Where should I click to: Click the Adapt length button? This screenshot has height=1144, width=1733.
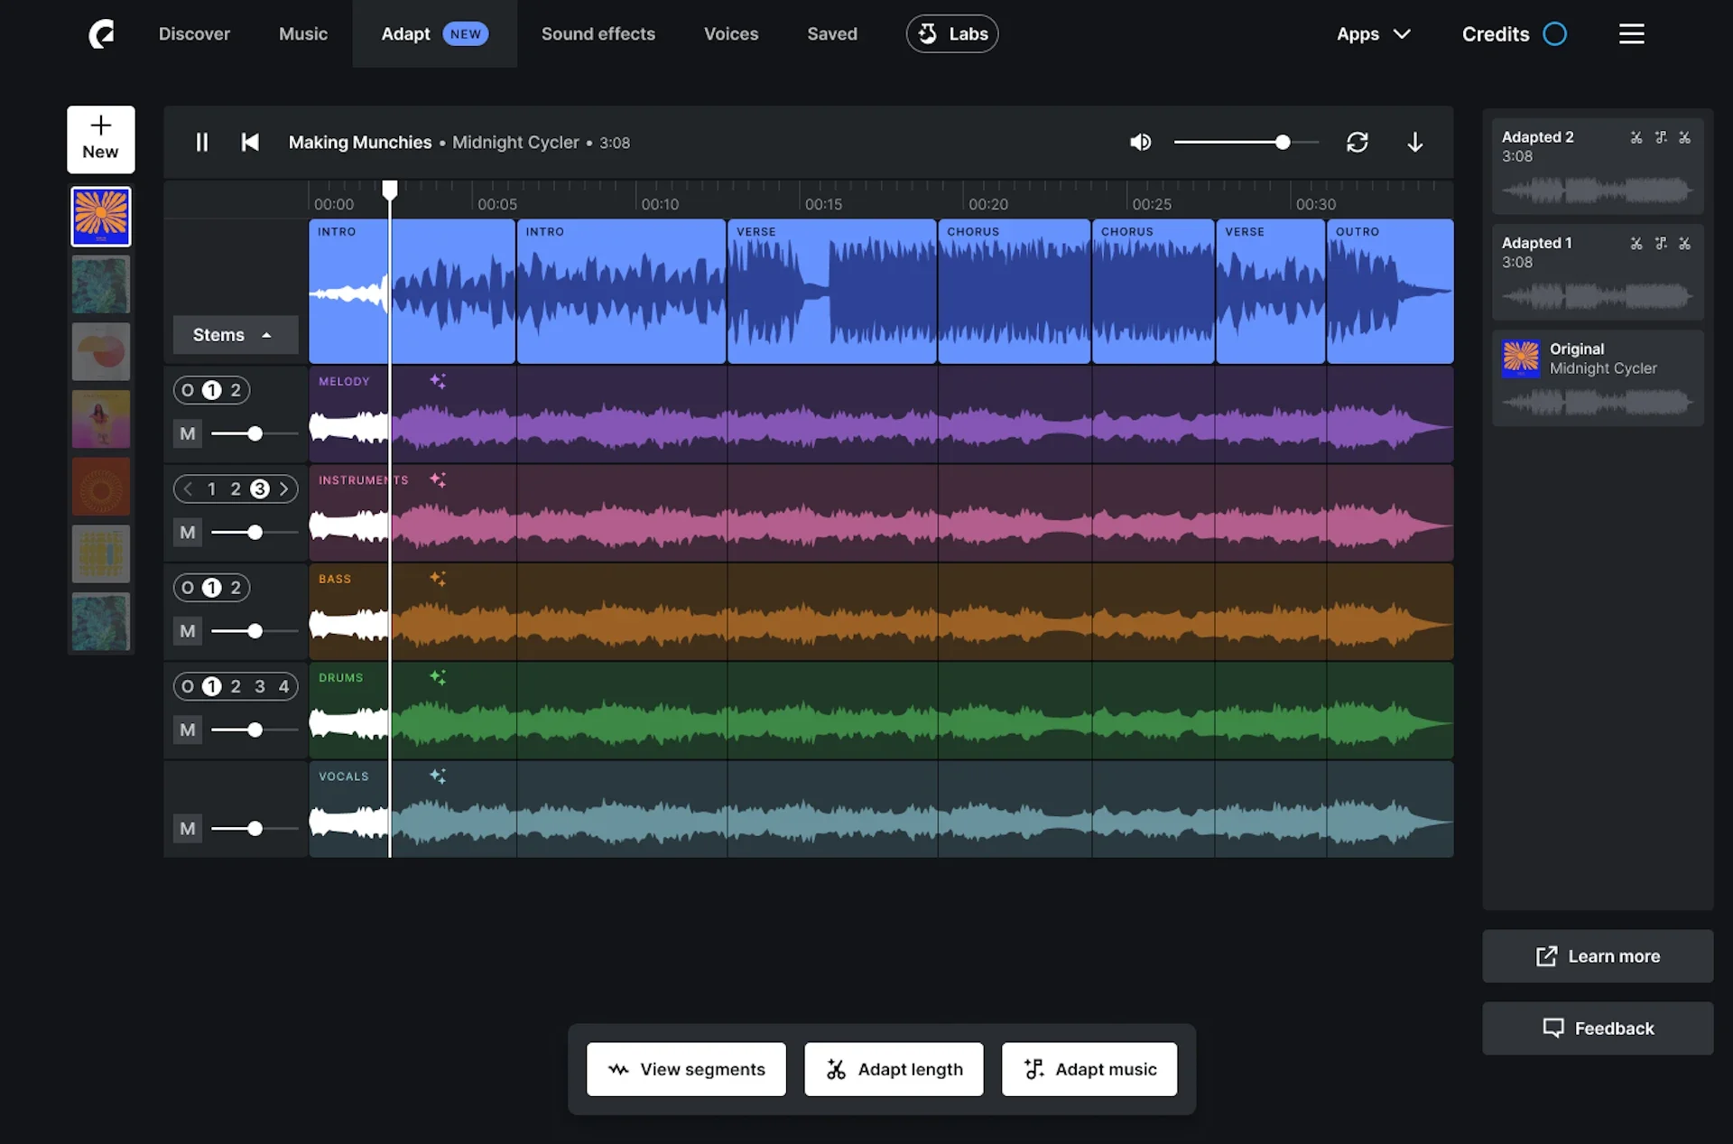(x=894, y=1069)
